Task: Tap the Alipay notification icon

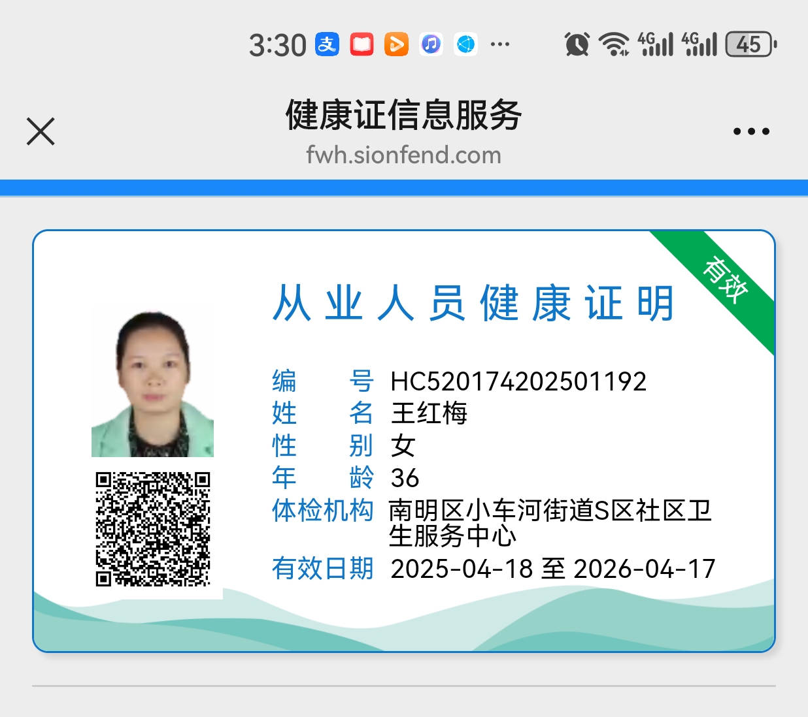Action: (x=327, y=44)
